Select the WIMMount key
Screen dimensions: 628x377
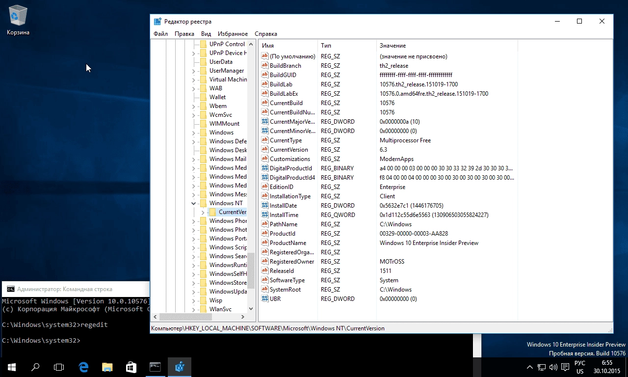click(x=224, y=124)
